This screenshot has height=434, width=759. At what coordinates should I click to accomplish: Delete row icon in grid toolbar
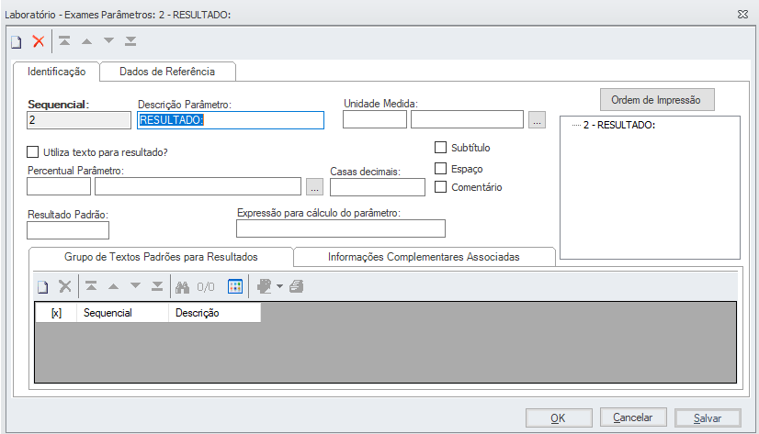tap(65, 286)
